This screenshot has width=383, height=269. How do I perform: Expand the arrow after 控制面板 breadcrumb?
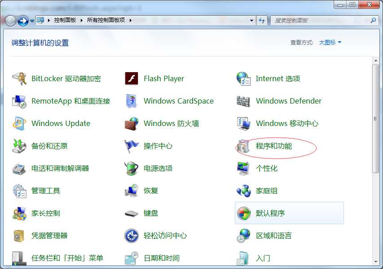click(x=81, y=20)
